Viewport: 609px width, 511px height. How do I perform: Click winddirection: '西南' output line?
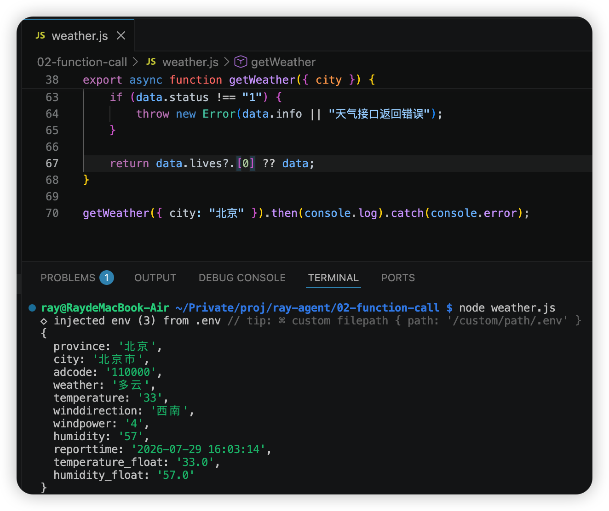pyautogui.click(x=124, y=410)
